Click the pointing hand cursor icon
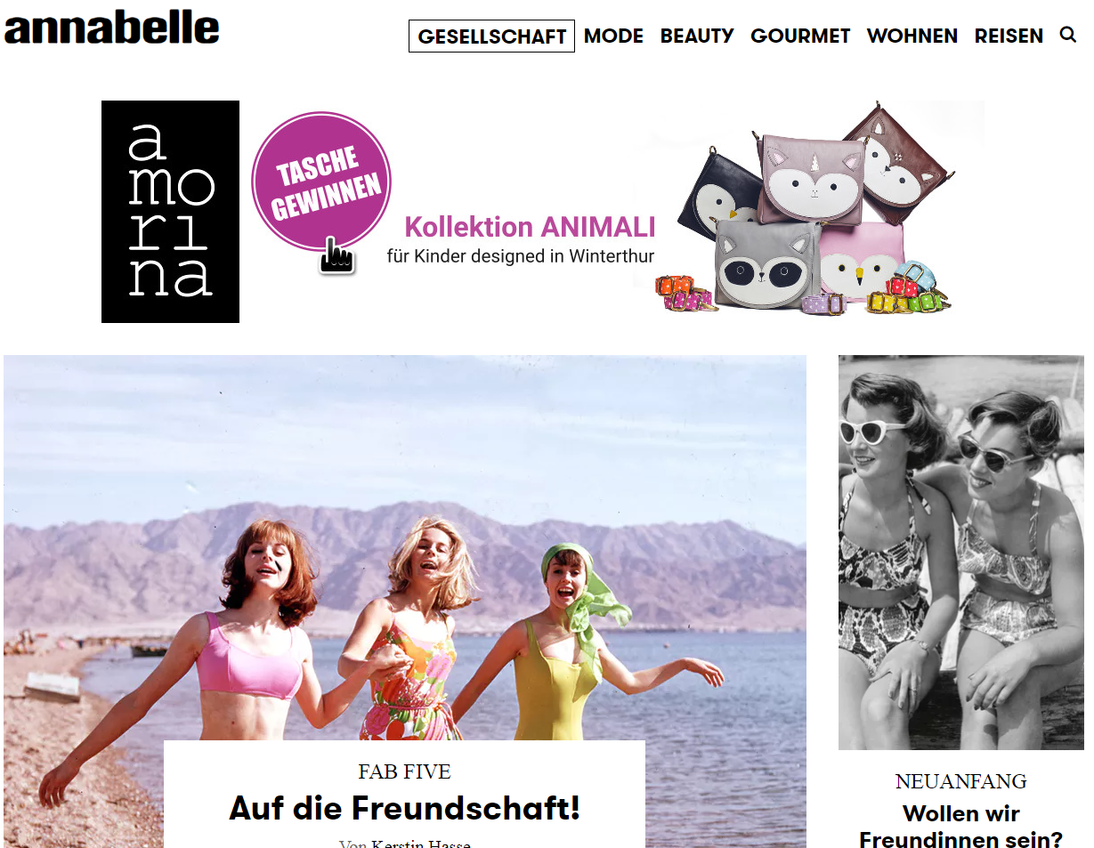Screen dimensions: 1094x848 [337, 255]
